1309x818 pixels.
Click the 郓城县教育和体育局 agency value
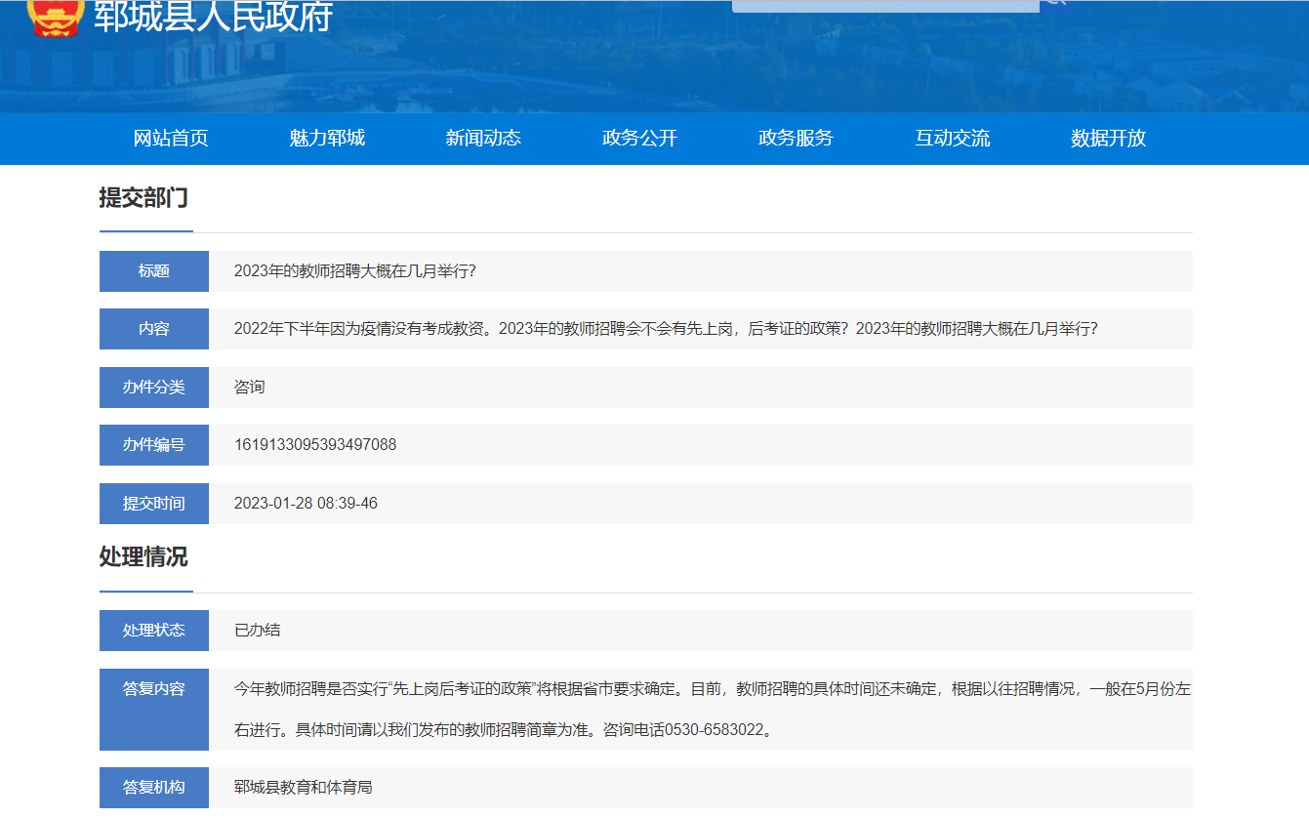(304, 788)
